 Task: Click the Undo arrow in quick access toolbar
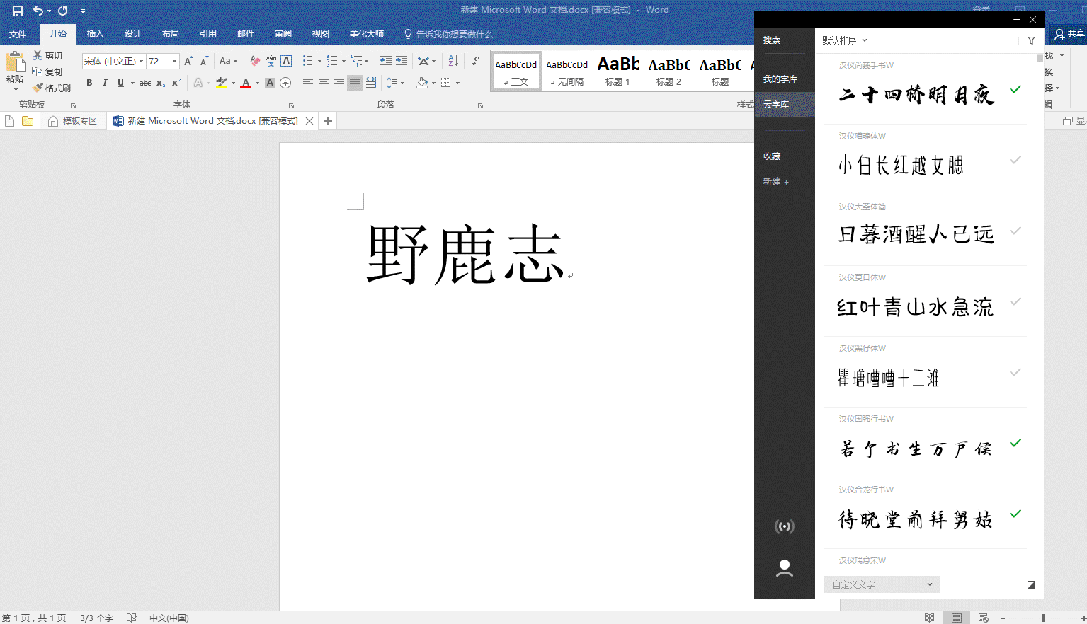pos(38,11)
